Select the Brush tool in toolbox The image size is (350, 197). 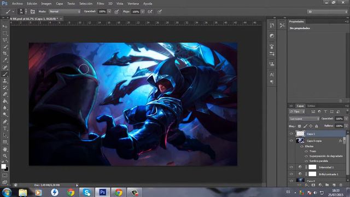click(x=5, y=74)
